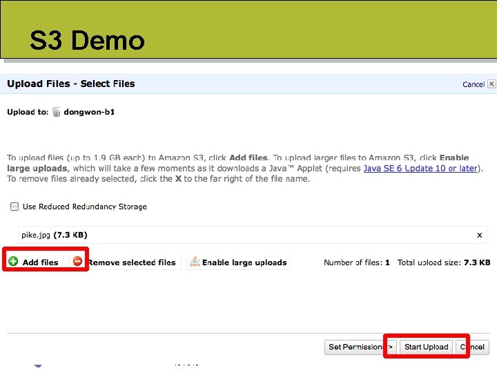
Task: Click the red minus remove icon
Action: click(77, 261)
